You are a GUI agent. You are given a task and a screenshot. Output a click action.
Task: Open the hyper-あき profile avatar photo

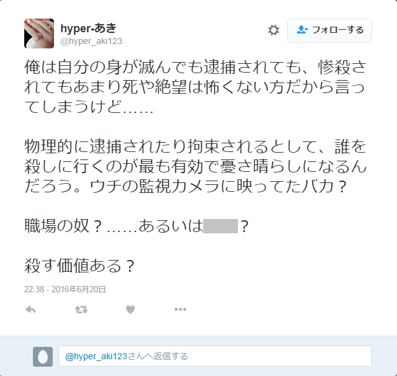pyautogui.click(x=39, y=34)
